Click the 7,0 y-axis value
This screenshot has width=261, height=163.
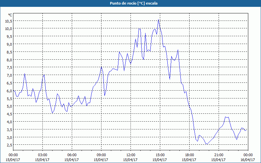coord(10,75)
